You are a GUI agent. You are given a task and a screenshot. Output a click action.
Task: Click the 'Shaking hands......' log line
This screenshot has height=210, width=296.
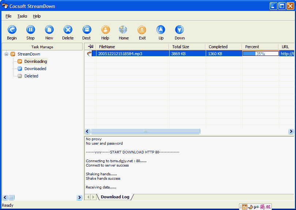101,174
